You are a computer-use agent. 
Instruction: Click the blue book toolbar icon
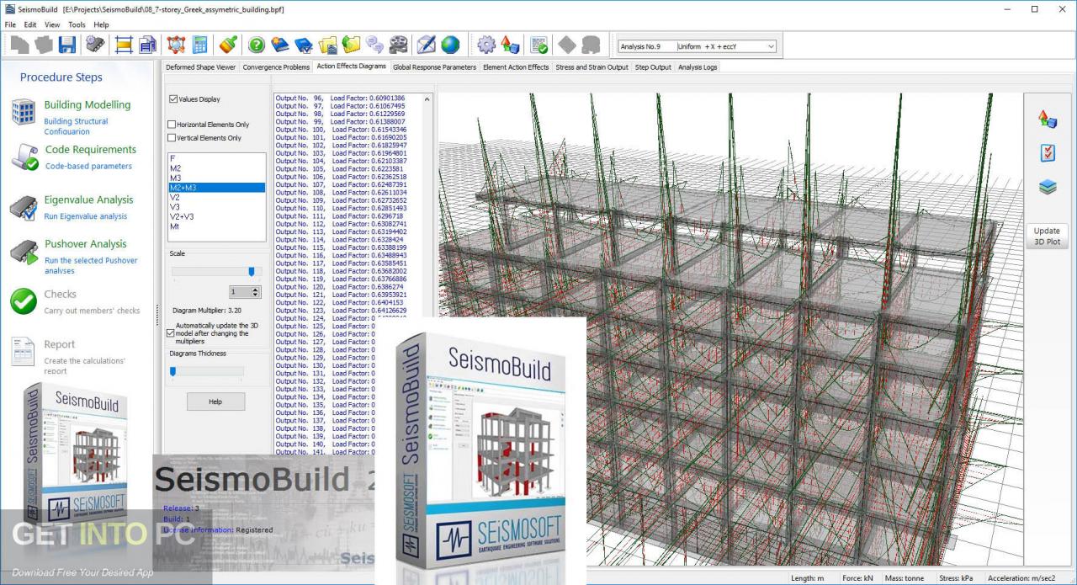(280, 45)
